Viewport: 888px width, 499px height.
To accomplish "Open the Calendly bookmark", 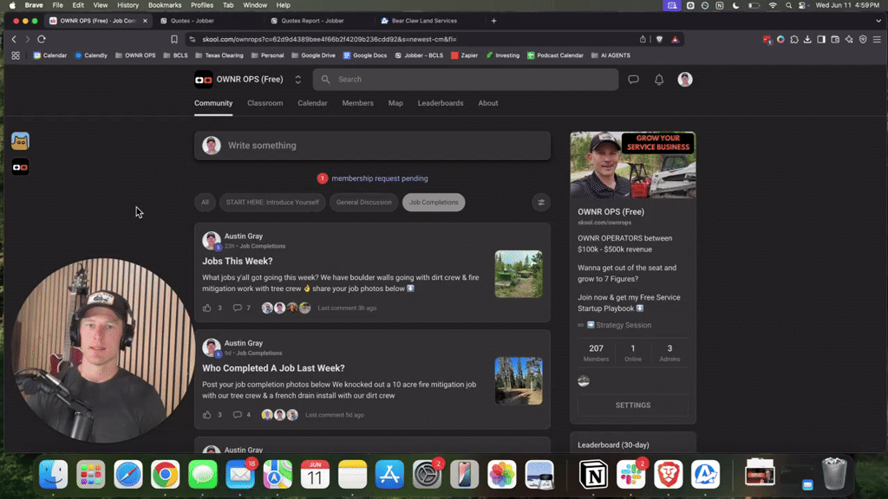I will click(90, 55).
